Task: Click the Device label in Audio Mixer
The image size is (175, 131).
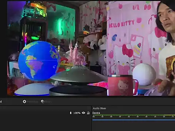Action: point(96,113)
